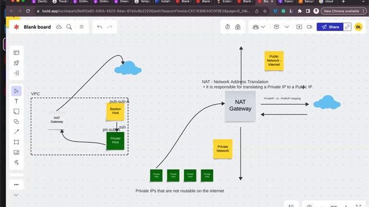Select the freehand pen drawing tool
The width and height of the screenshot is (369, 207).
click(x=16, y=162)
